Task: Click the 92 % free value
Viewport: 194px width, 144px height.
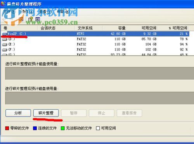Action: [184, 50]
